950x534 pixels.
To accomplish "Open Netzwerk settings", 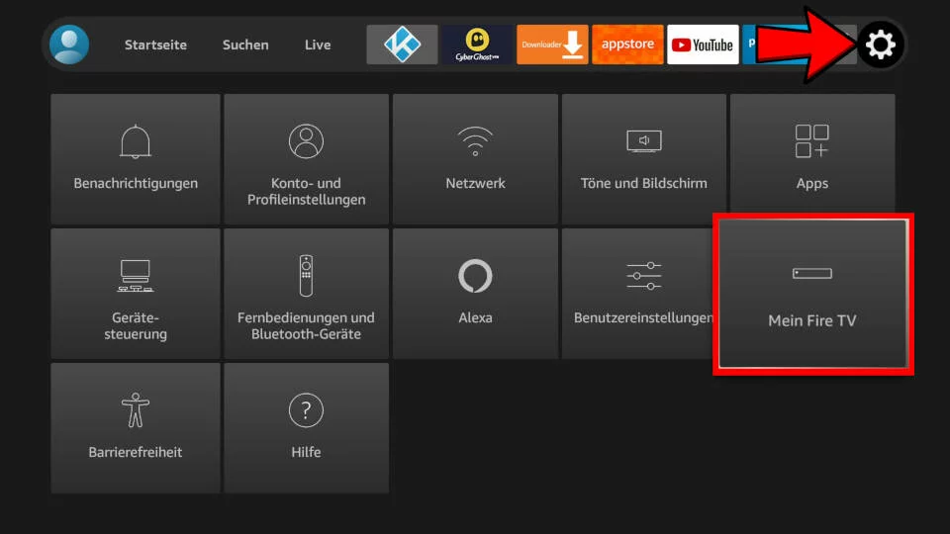I will coord(475,158).
